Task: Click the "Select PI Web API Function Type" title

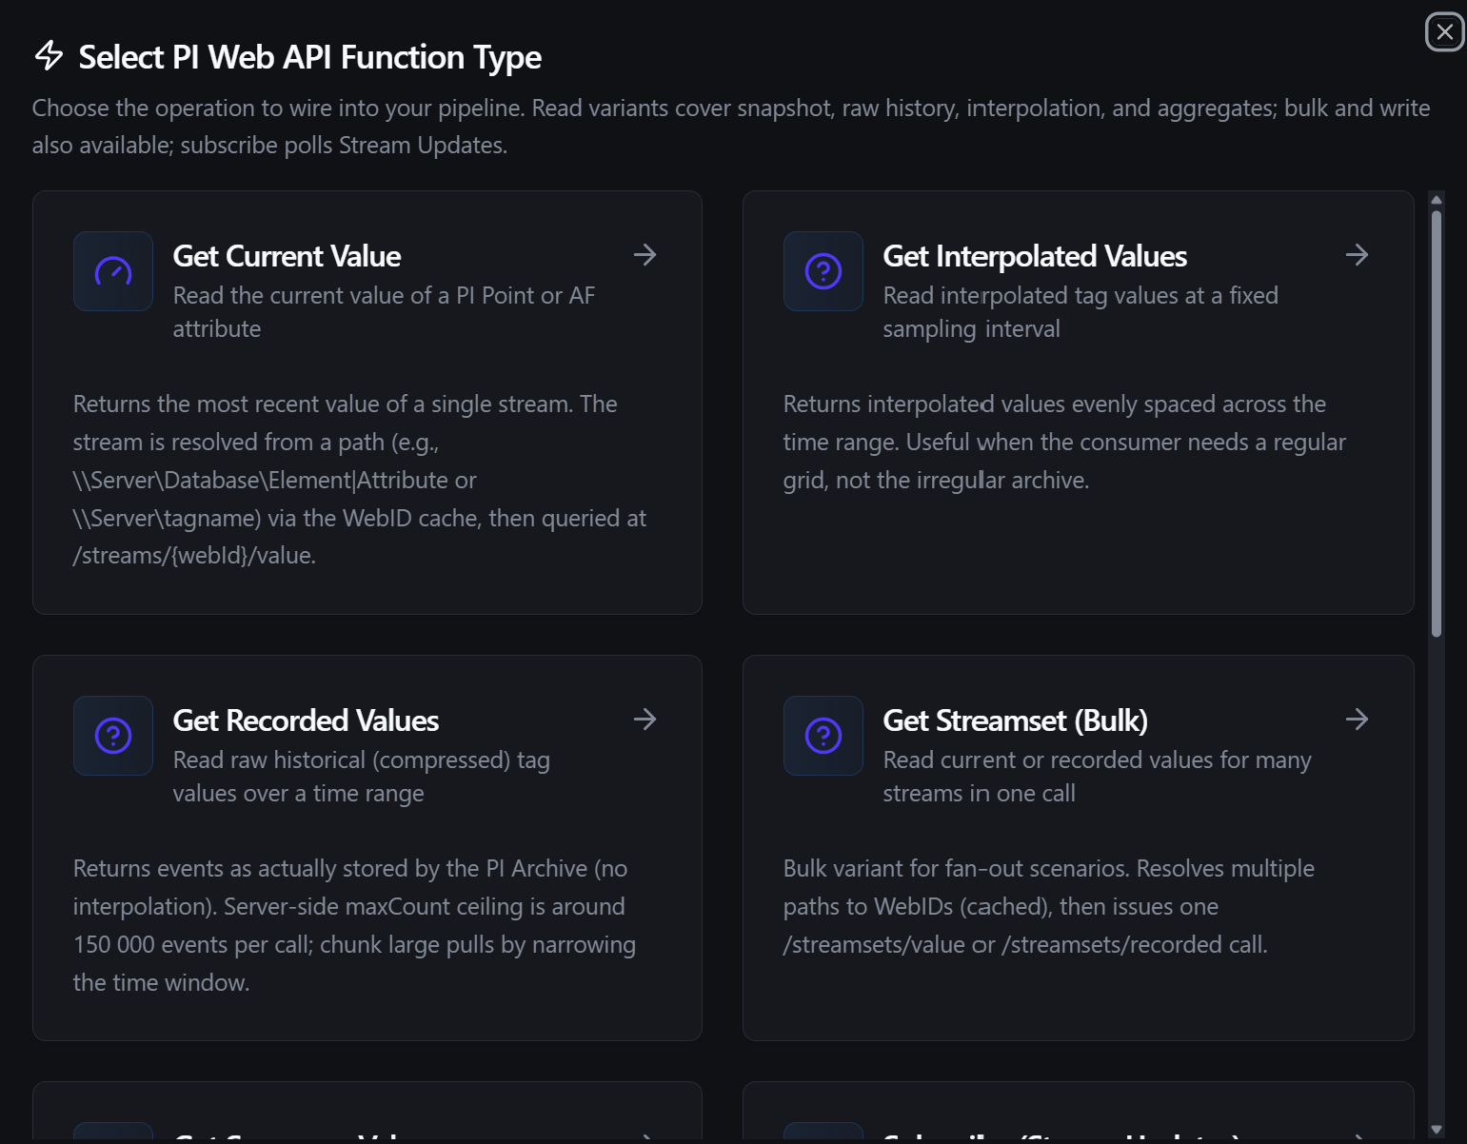Action: coord(310,57)
